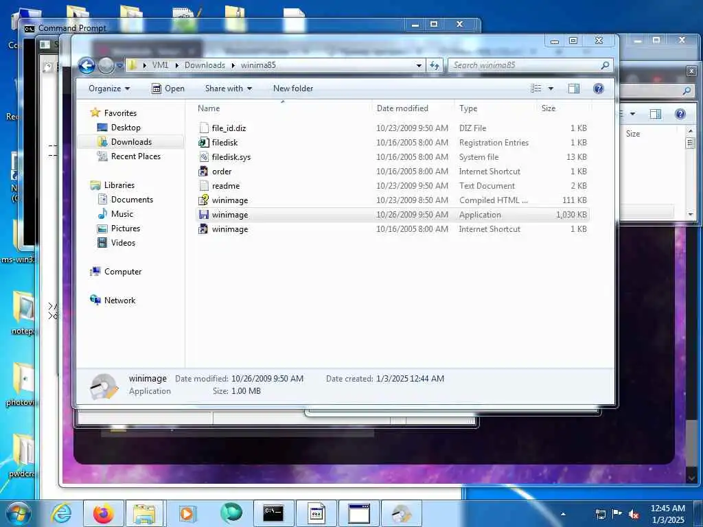Open the Action Center flag icon
Screen dimensions: 703x527
click(x=617, y=514)
